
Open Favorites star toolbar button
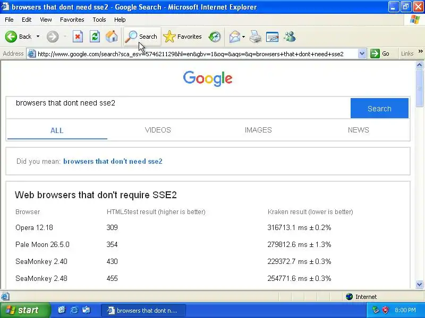click(x=183, y=37)
